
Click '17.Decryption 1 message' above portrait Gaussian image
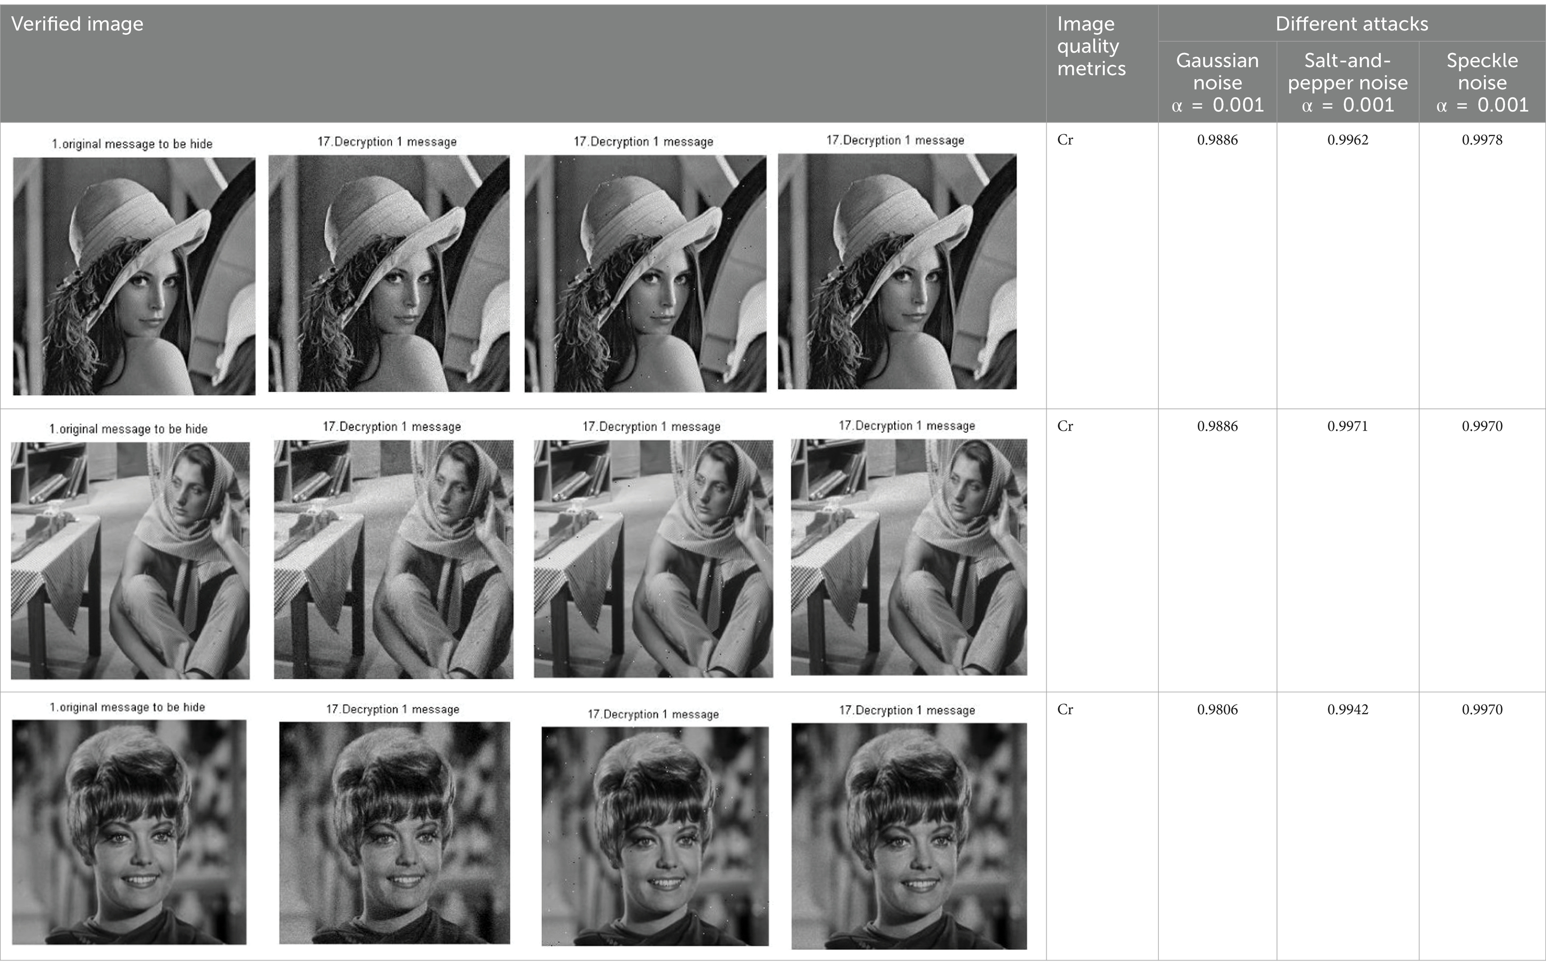pos(393,709)
